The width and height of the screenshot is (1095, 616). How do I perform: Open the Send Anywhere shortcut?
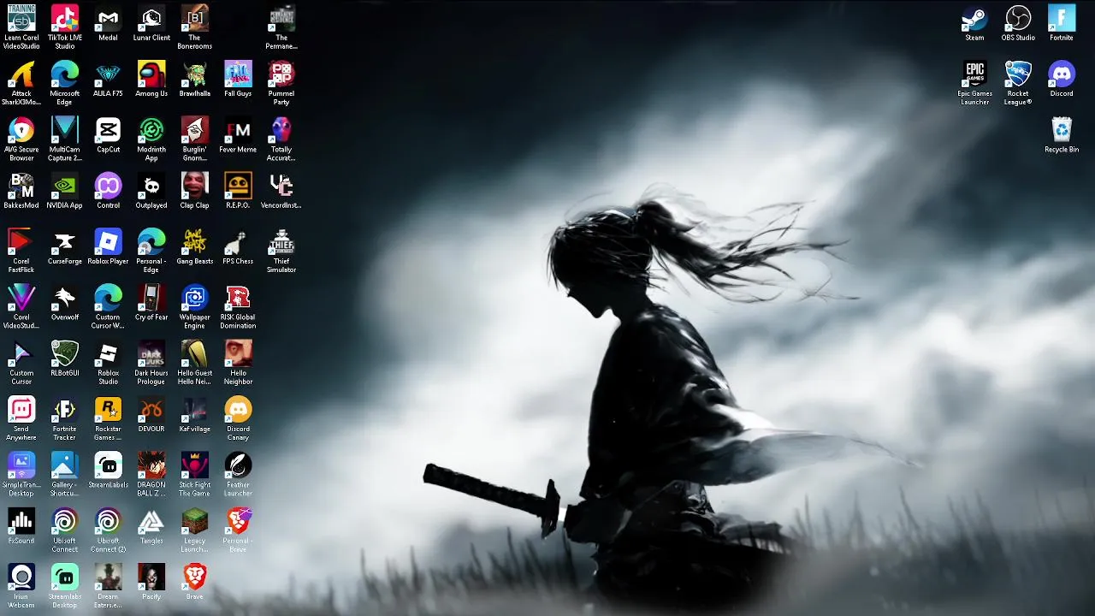coord(21,418)
